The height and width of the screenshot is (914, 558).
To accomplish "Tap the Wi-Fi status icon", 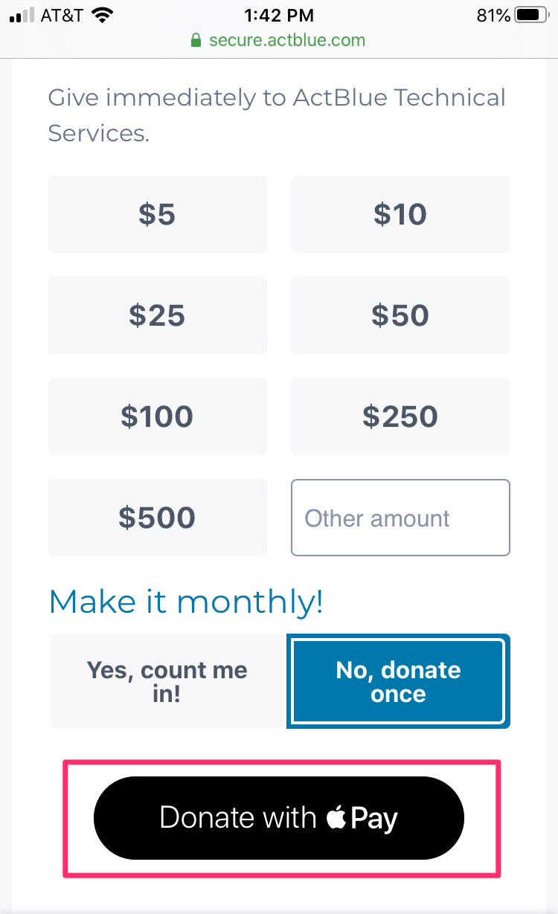I will coord(102,15).
